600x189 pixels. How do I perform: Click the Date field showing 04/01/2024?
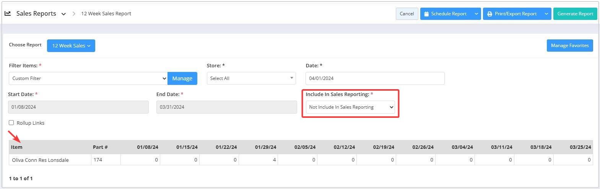tap(375, 78)
